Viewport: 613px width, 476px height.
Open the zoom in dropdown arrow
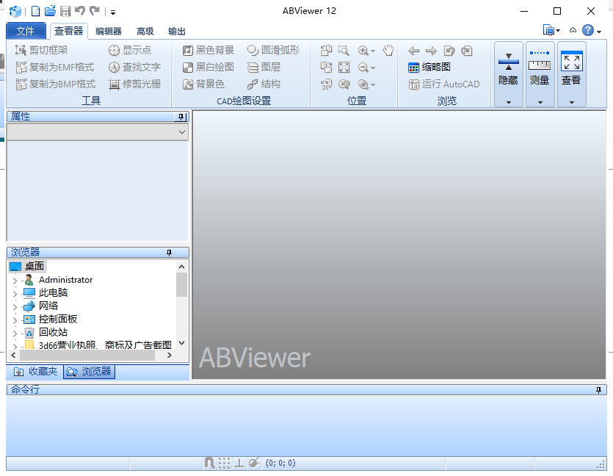coord(373,51)
